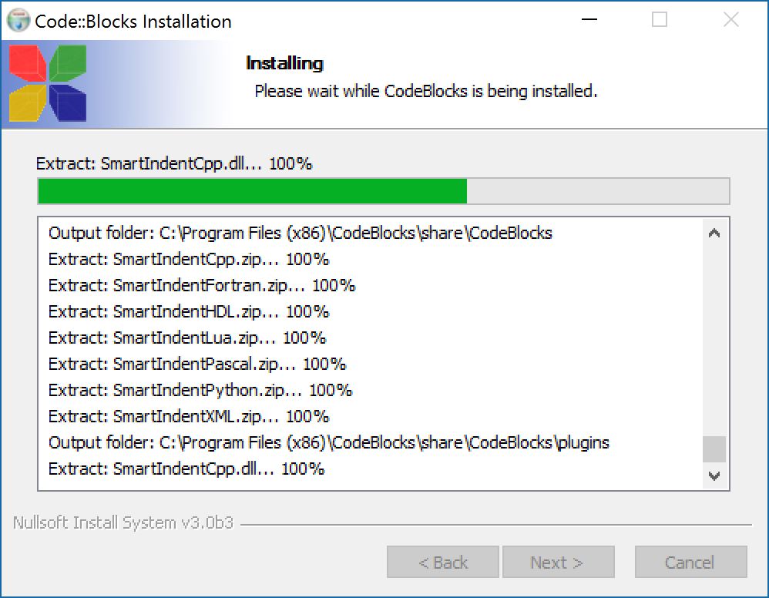The width and height of the screenshot is (769, 598).
Task: Select the SmartIndentPascal.zip extraction line
Action: point(196,364)
